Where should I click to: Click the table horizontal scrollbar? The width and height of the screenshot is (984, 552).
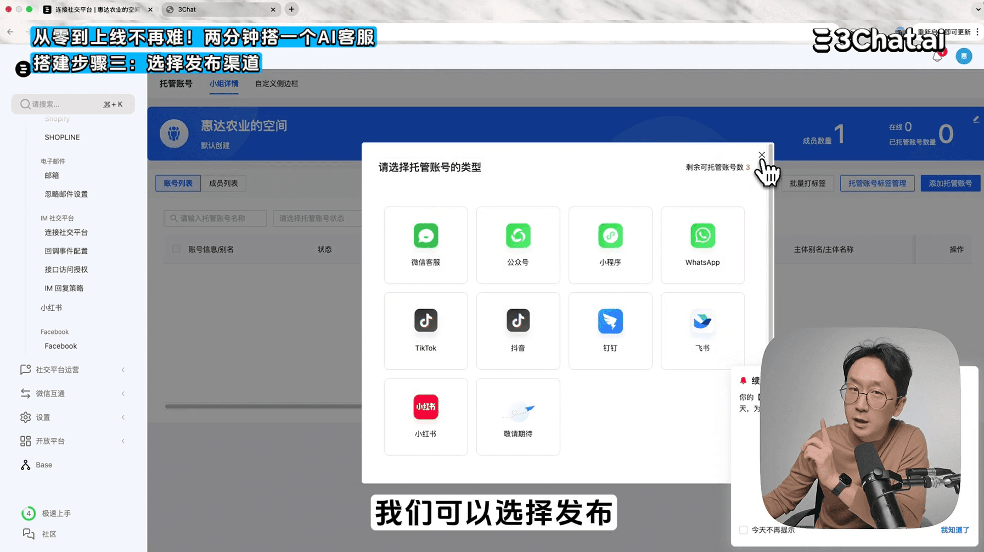(x=263, y=406)
